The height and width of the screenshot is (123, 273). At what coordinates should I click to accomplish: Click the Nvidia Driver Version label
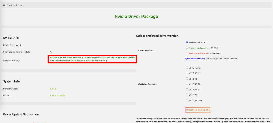pyautogui.click(x=13, y=45)
